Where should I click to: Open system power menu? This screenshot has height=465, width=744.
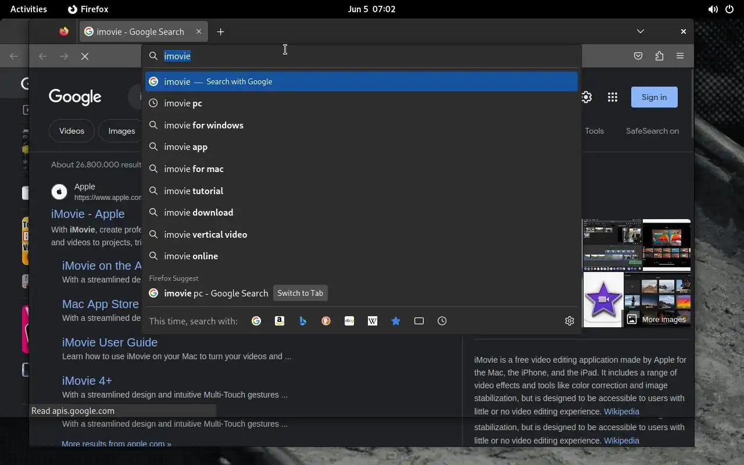coord(729,9)
